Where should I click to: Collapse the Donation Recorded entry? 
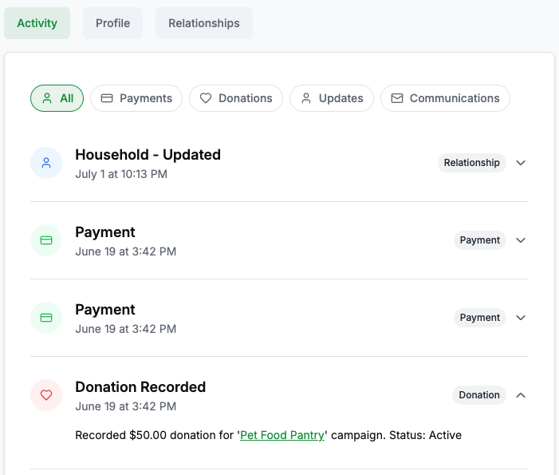(521, 395)
